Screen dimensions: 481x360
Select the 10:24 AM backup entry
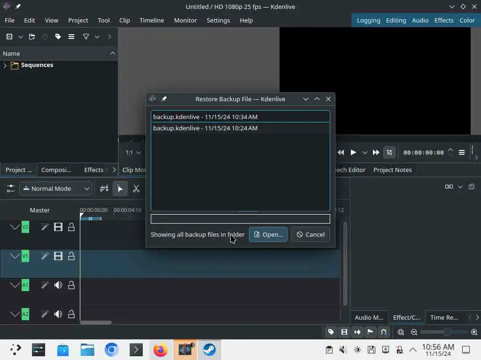pos(240,128)
